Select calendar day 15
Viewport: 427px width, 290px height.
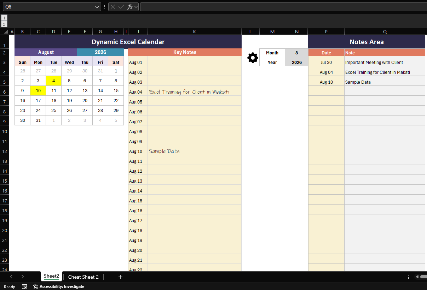116,90
